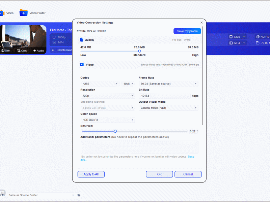Screen dimensions: 270x202
Task: Click the monitor icon next to 1080p
Action: pyautogui.click(x=54, y=37)
